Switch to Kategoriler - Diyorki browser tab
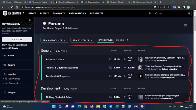196x110 pixels. point(144,2)
